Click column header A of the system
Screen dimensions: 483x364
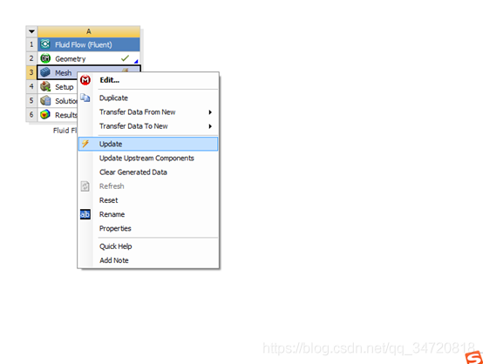pos(89,31)
